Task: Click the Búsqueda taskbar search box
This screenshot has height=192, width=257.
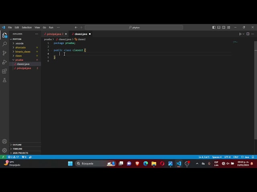Action: 96,164
